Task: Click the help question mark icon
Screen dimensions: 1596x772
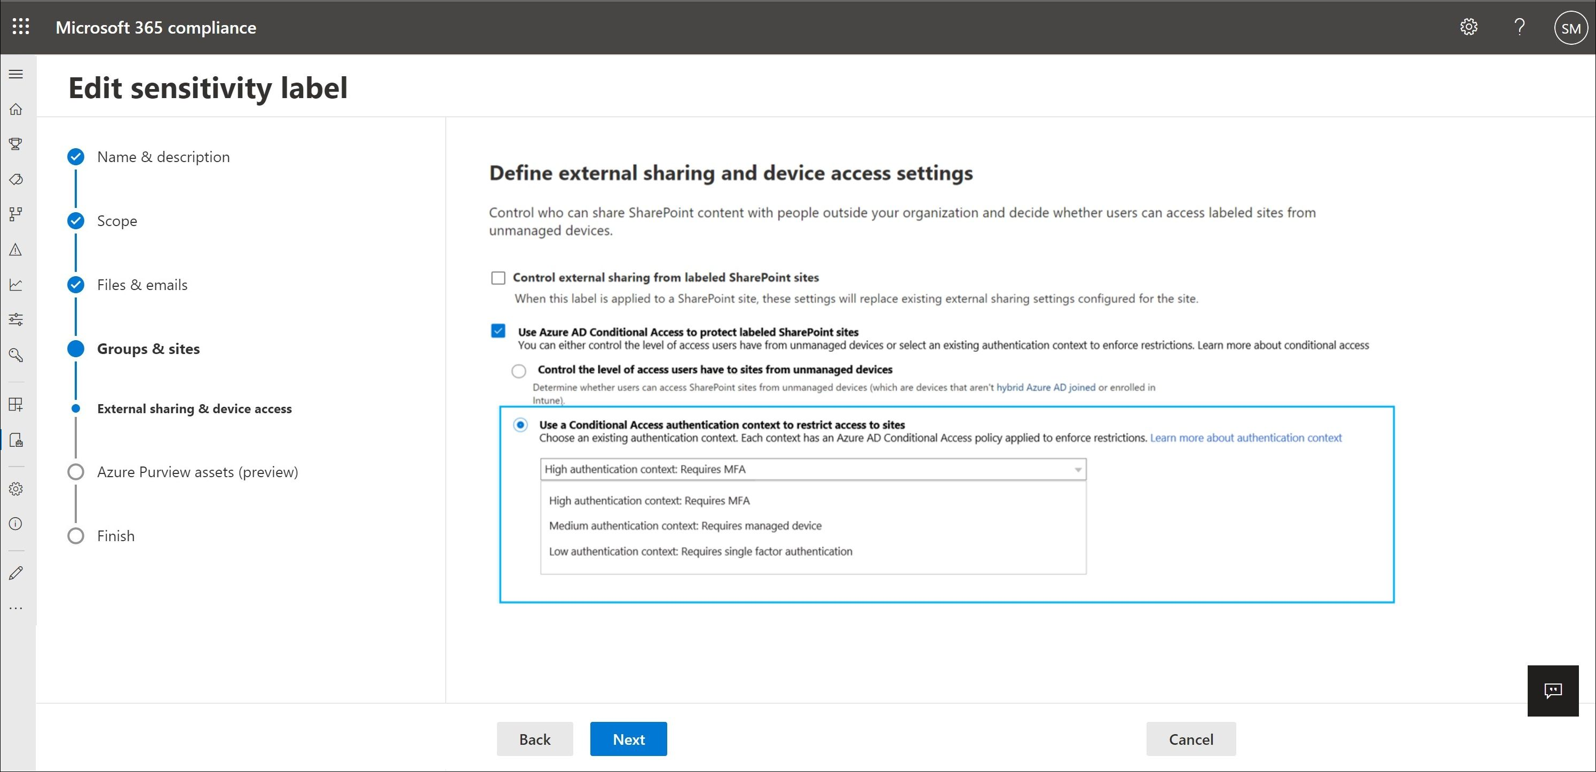Action: click(1520, 27)
